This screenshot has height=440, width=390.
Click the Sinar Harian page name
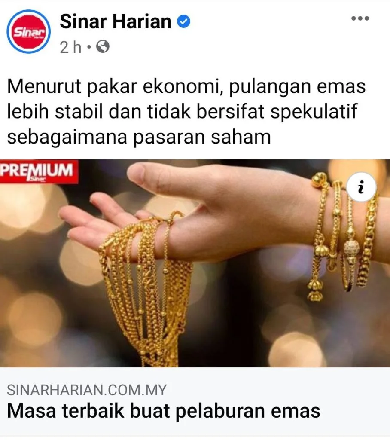pyautogui.click(x=115, y=21)
